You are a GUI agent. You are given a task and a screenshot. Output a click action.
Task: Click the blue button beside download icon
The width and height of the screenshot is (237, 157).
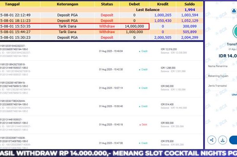(x=233, y=140)
